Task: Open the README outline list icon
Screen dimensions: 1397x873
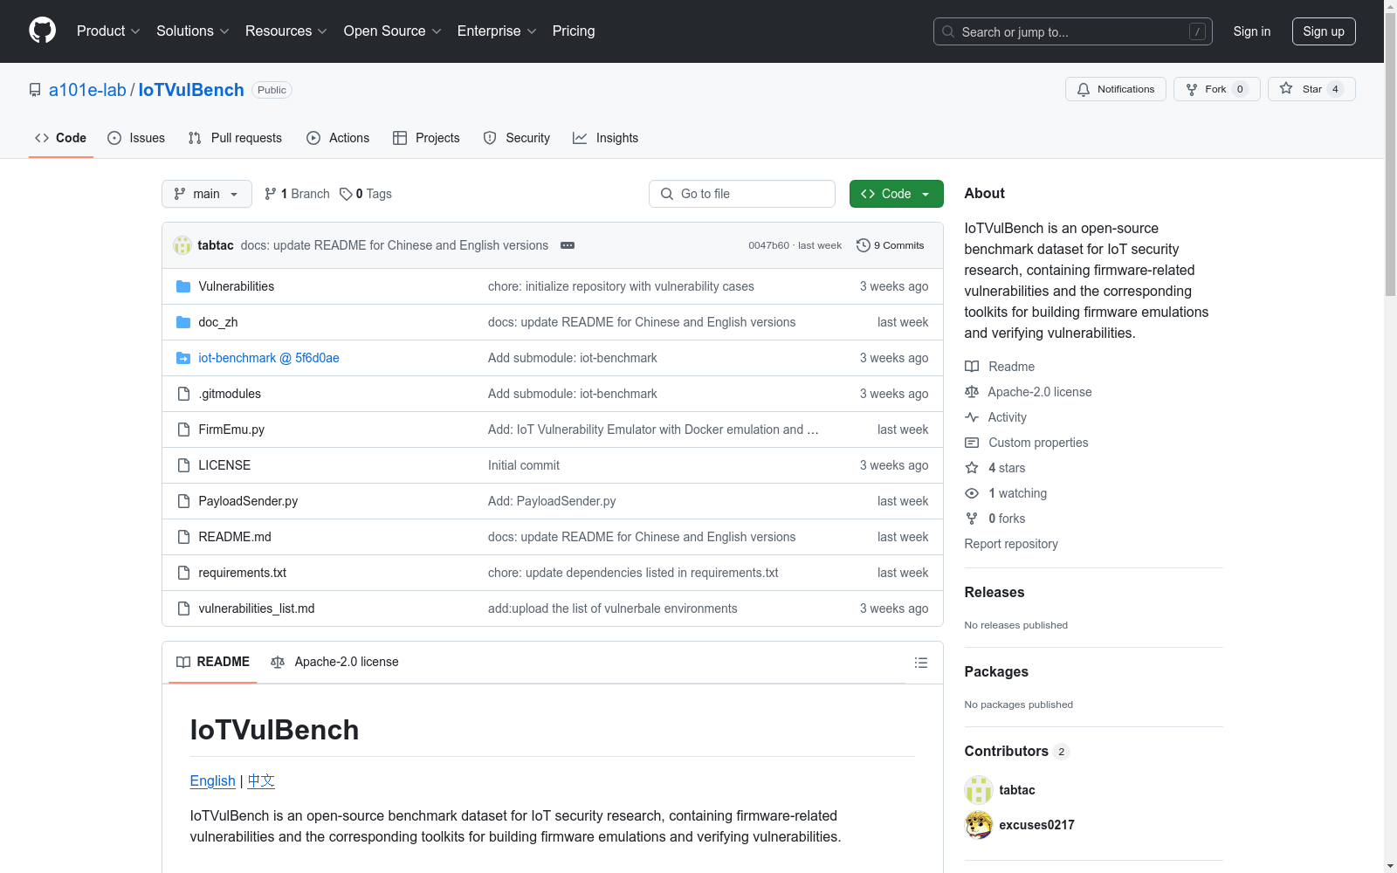Action: click(920, 663)
